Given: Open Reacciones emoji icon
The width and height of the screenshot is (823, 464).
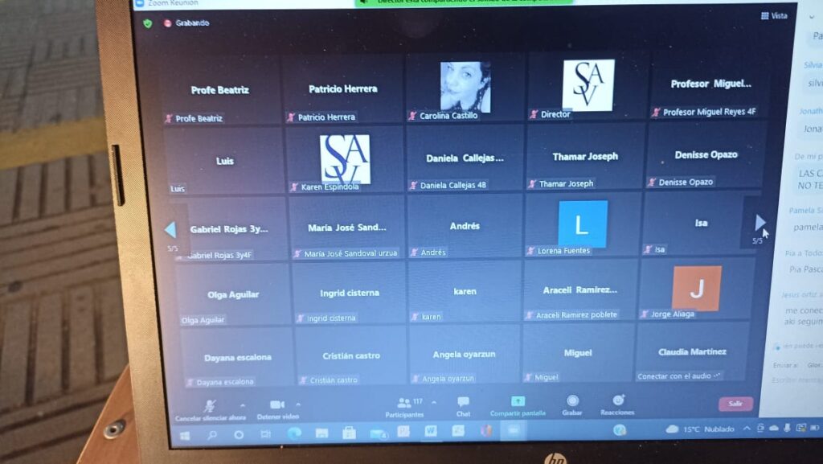Looking at the screenshot, I should tap(618, 400).
